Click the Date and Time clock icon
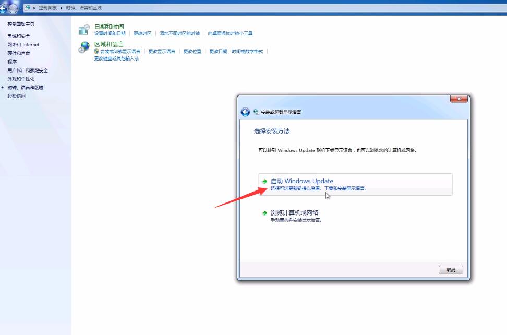507x335 pixels. 84,29
